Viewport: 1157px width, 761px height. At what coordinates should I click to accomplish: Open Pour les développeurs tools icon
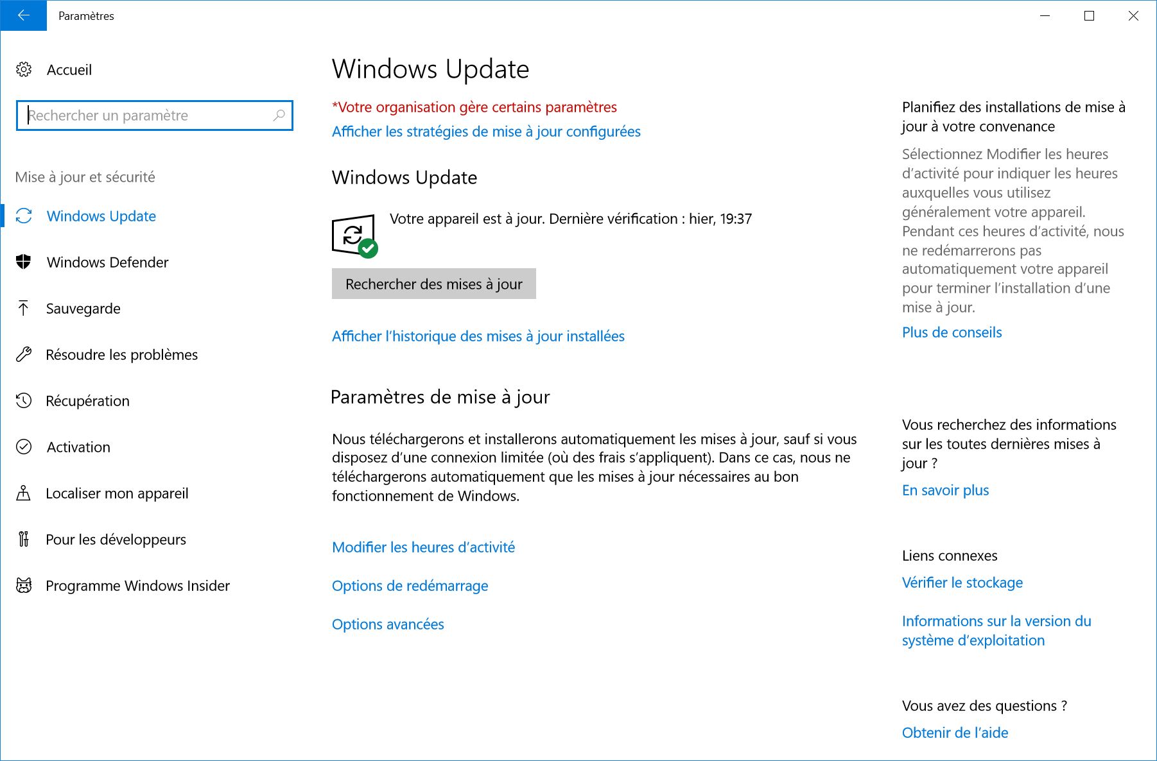pyautogui.click(x=24, y=539)
